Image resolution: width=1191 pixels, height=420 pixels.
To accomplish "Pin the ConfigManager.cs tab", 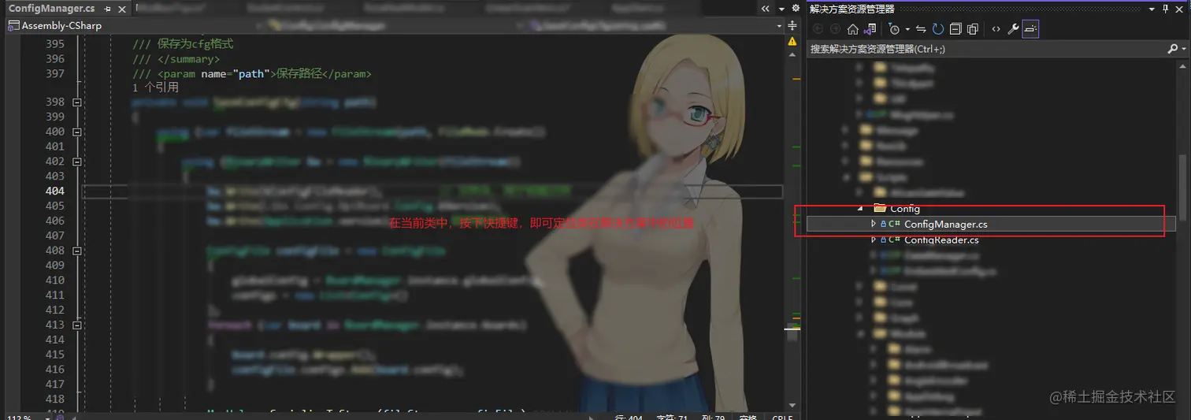I will [x=108, y=9].
